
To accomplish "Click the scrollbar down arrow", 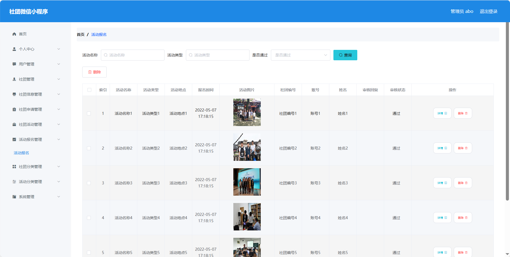I will (x=508, y=254).
